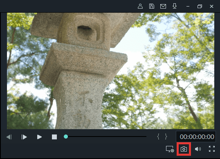
Task: Open the volume speaker control
Action: 198,149
